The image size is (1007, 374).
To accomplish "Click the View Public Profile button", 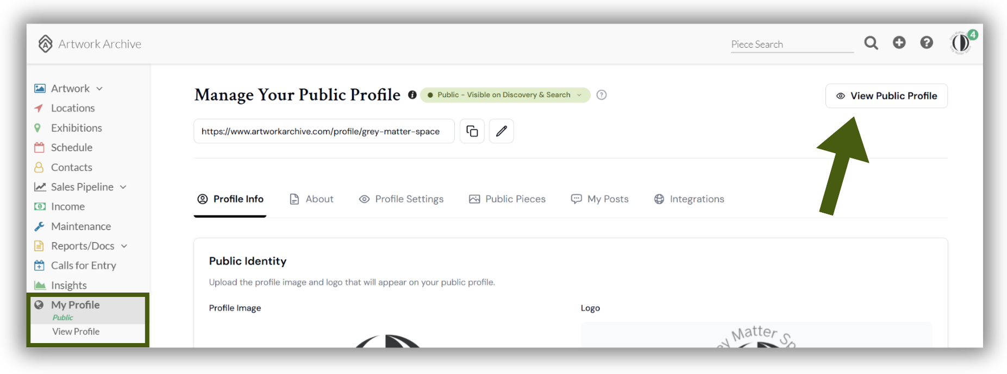I will pos(886,96).
